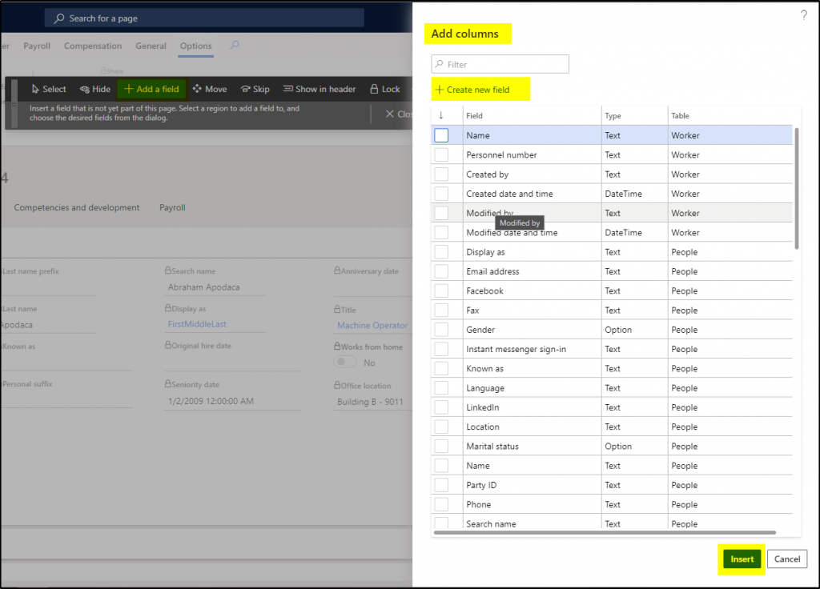Tick the Email address row checkbox
820x589 pixels.
(x=441, y=270)
